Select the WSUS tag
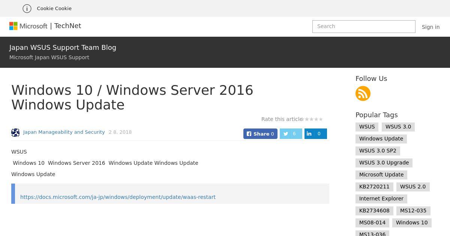 (367, 127)
